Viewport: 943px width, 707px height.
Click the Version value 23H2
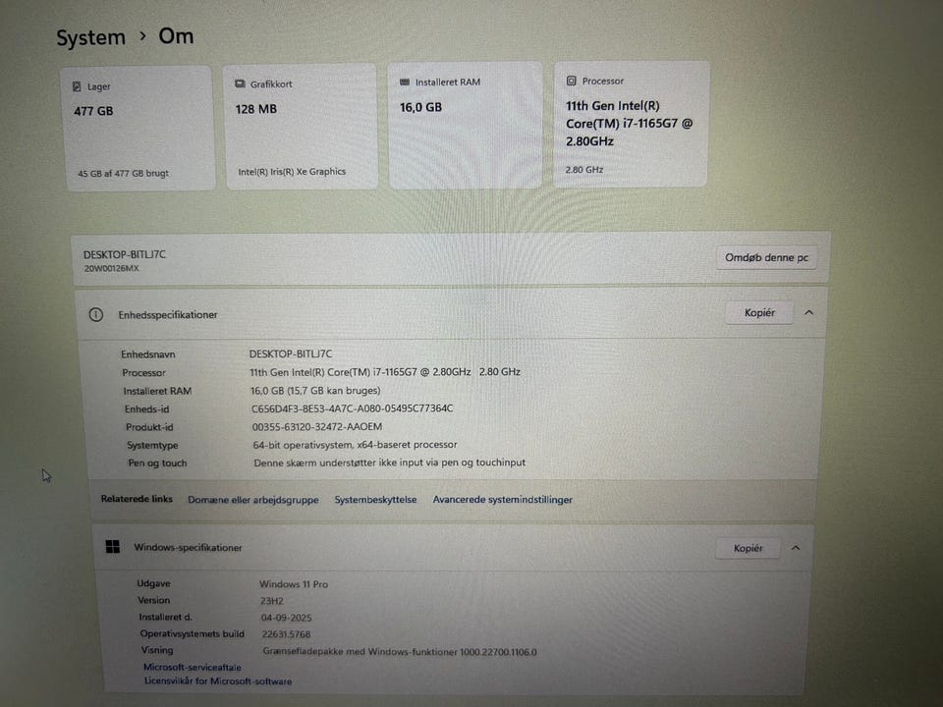[272, 601]
